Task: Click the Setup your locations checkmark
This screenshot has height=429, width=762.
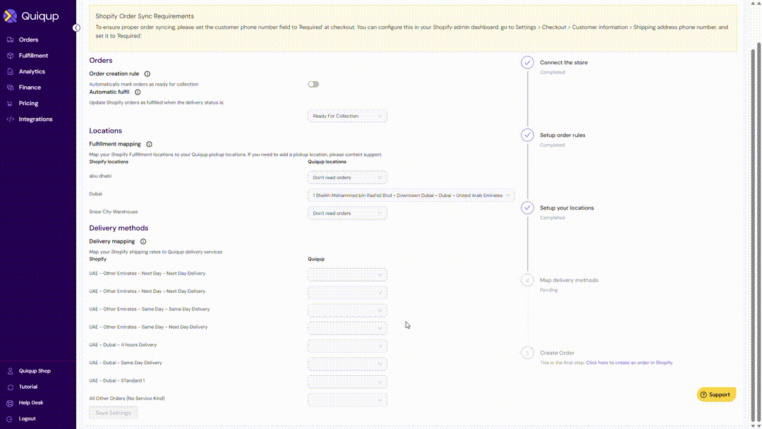Action: (527, 208)
